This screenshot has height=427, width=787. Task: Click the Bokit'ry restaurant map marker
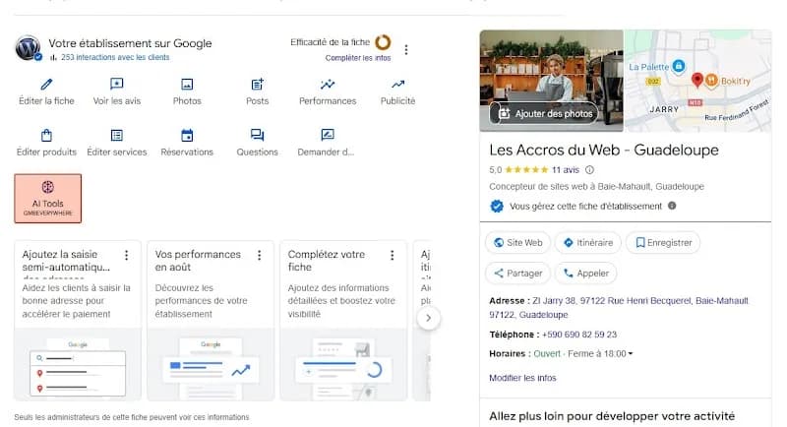(711, 81)
